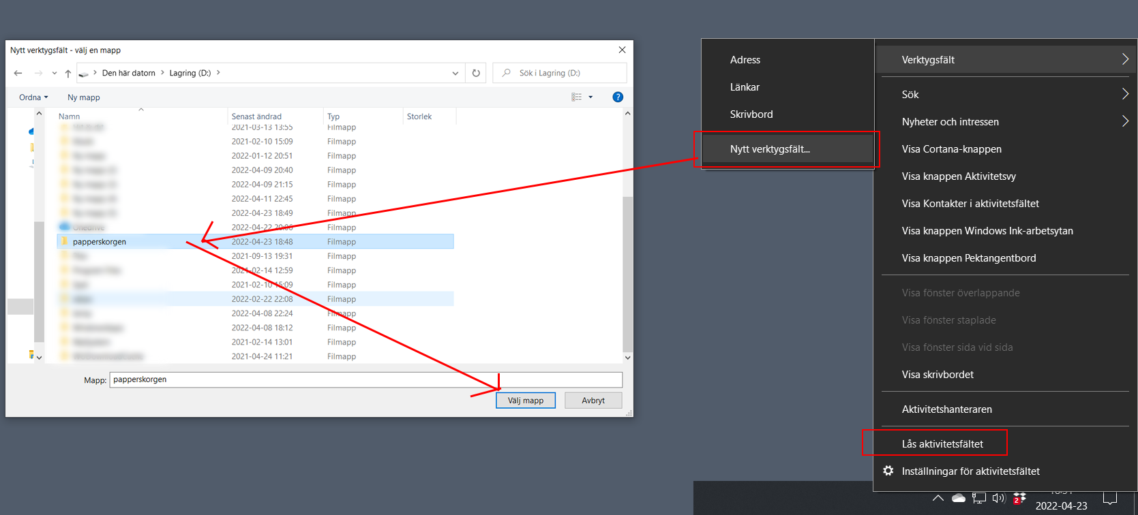Open the notification center icon
The image size is (1138, 515).
[1110, 499]
